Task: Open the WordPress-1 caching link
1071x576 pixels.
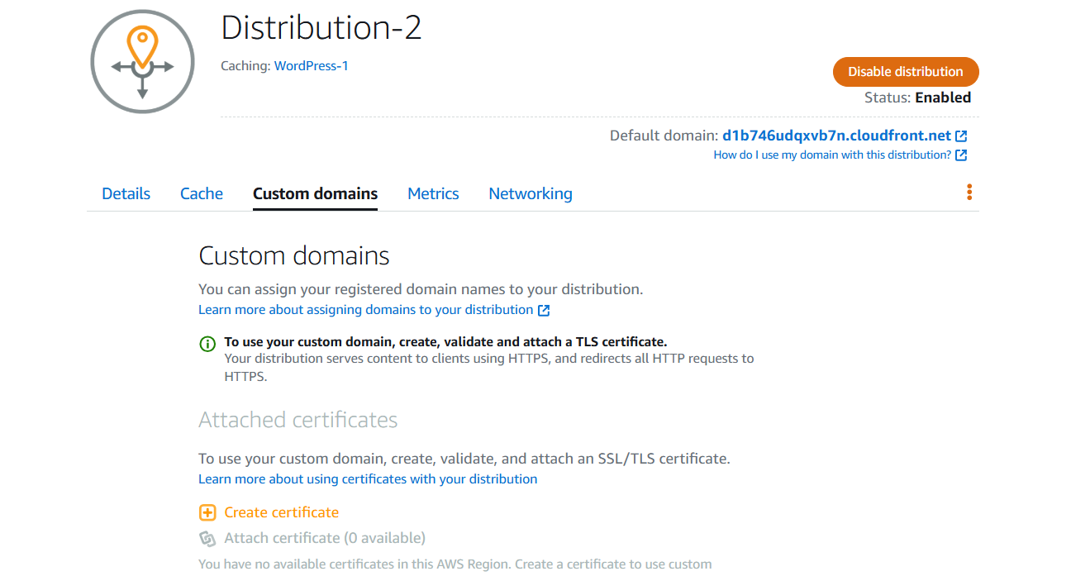Action: coord(311,66)
